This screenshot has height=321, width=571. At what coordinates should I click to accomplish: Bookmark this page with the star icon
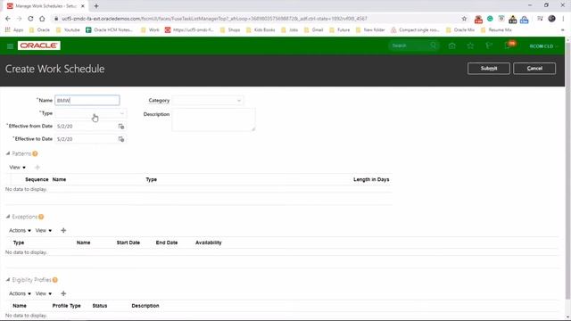[x=464, y=19]
